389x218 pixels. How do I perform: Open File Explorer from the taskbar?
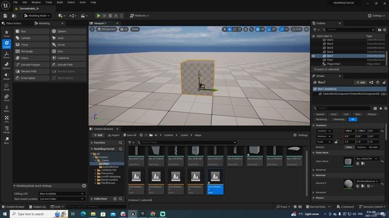pos(93,214)
